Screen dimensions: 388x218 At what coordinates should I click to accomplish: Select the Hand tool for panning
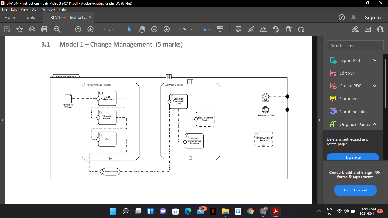pos(142,29)
